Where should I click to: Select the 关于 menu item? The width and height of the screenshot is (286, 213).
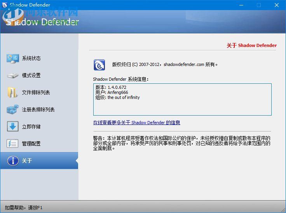tap(39, 161)
